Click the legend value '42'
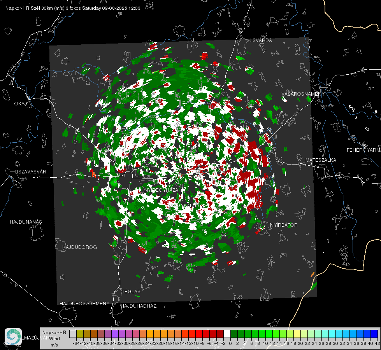381x350 pixels. coord(377,343)
